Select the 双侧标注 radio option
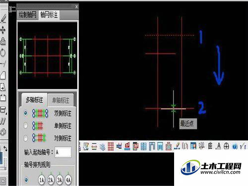The image size is (248, 186). pyautogui.click(x=25, y=113)
